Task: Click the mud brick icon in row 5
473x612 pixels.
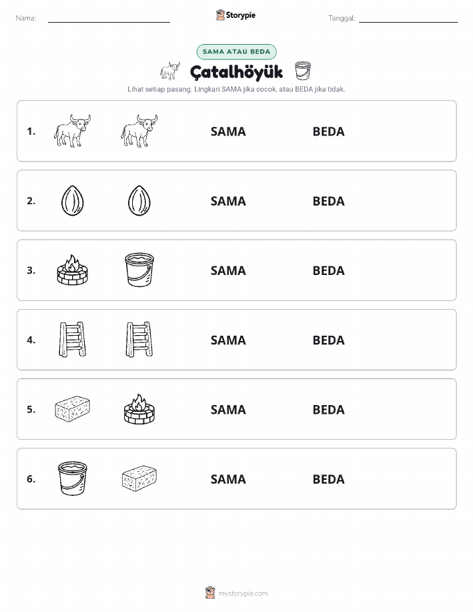Action: pos(73,408)
